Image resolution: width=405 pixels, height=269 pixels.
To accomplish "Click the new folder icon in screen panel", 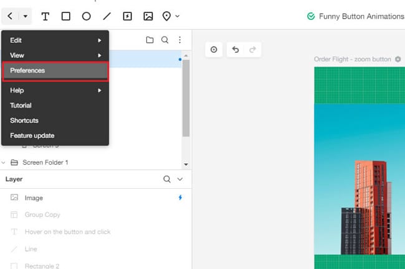I will 150,40.
